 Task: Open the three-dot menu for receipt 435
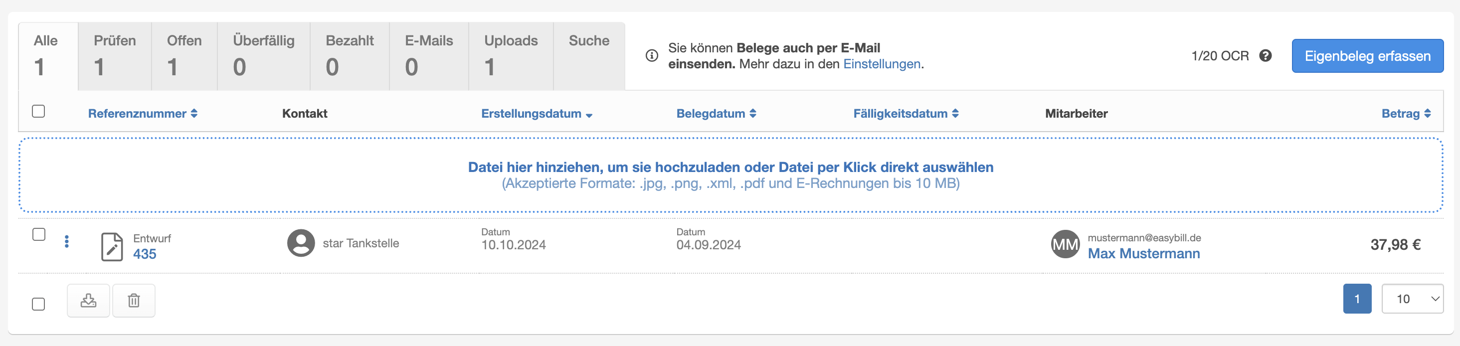[x=67, y=242]
